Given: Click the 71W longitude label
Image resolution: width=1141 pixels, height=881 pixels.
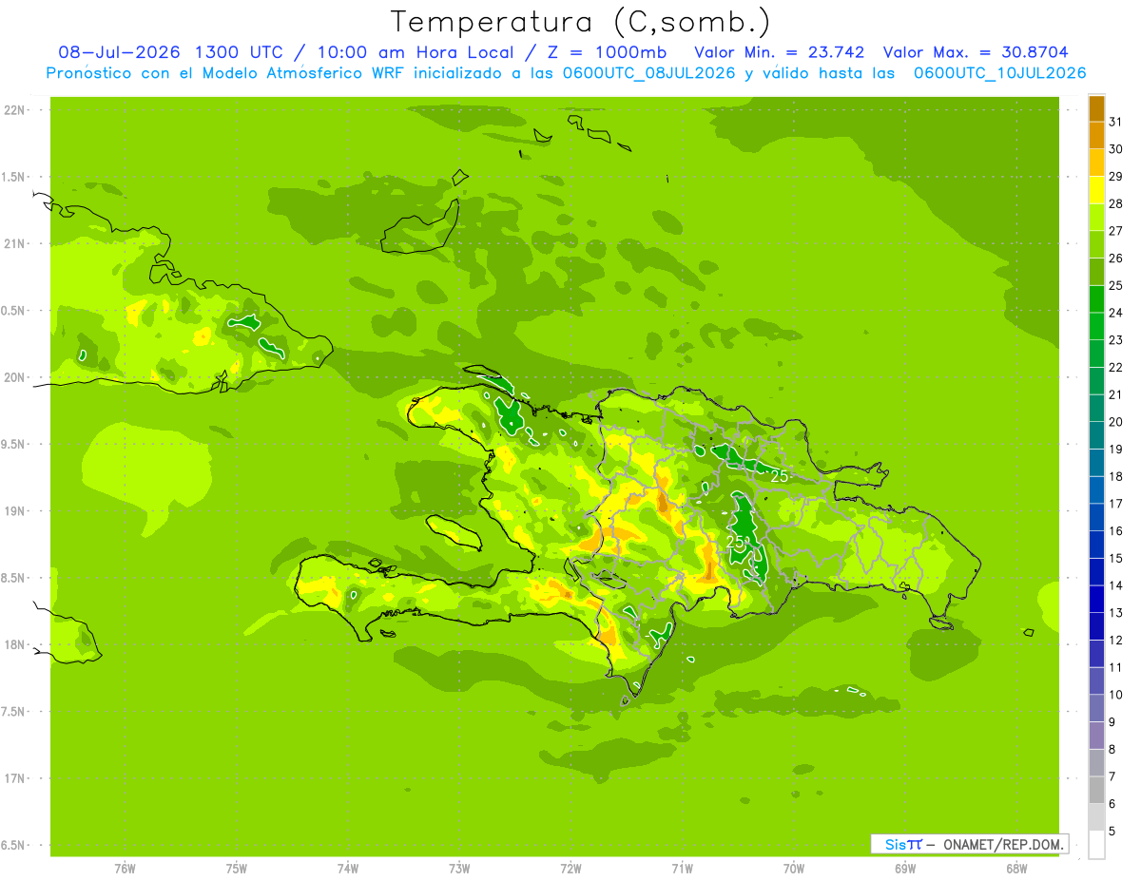Looking at the screenshot, I should tap(682, 868).
